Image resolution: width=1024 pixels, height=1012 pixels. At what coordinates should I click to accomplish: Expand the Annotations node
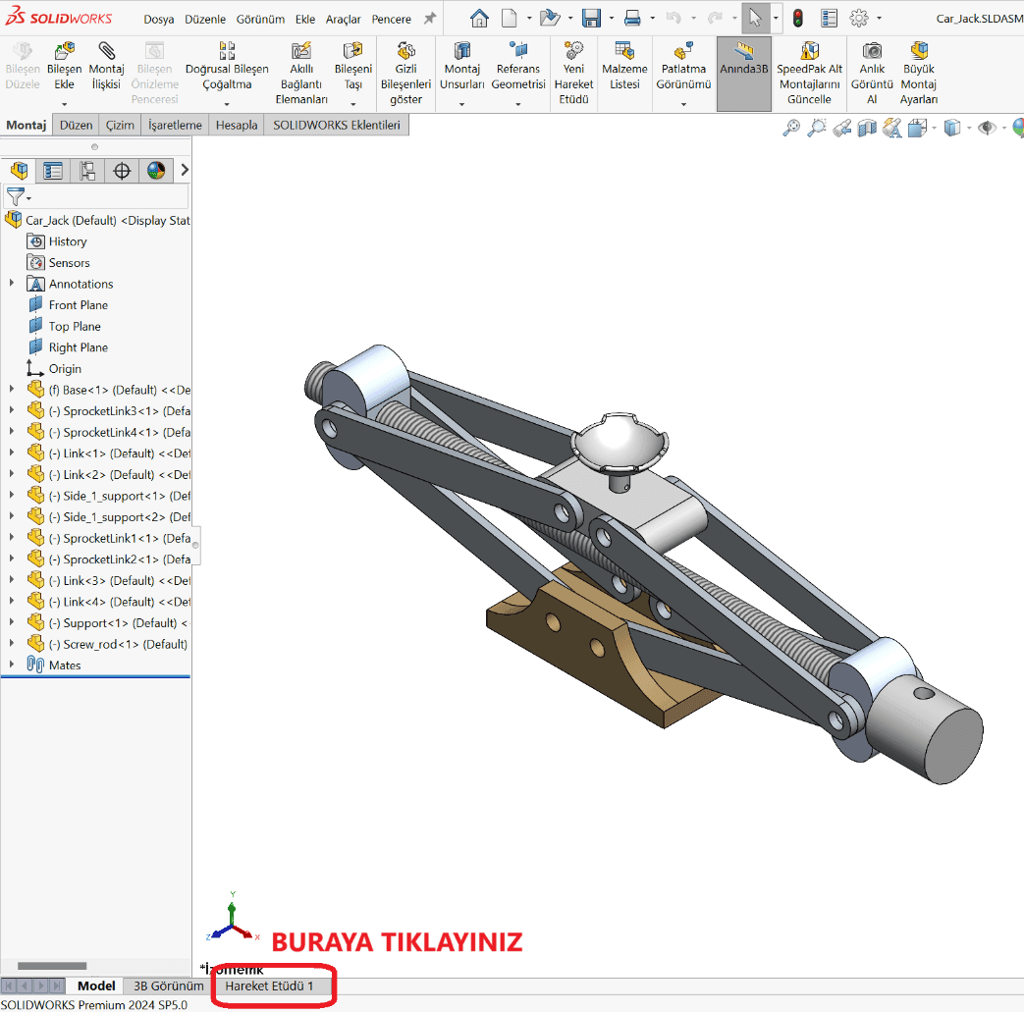[x=12, y=284]
